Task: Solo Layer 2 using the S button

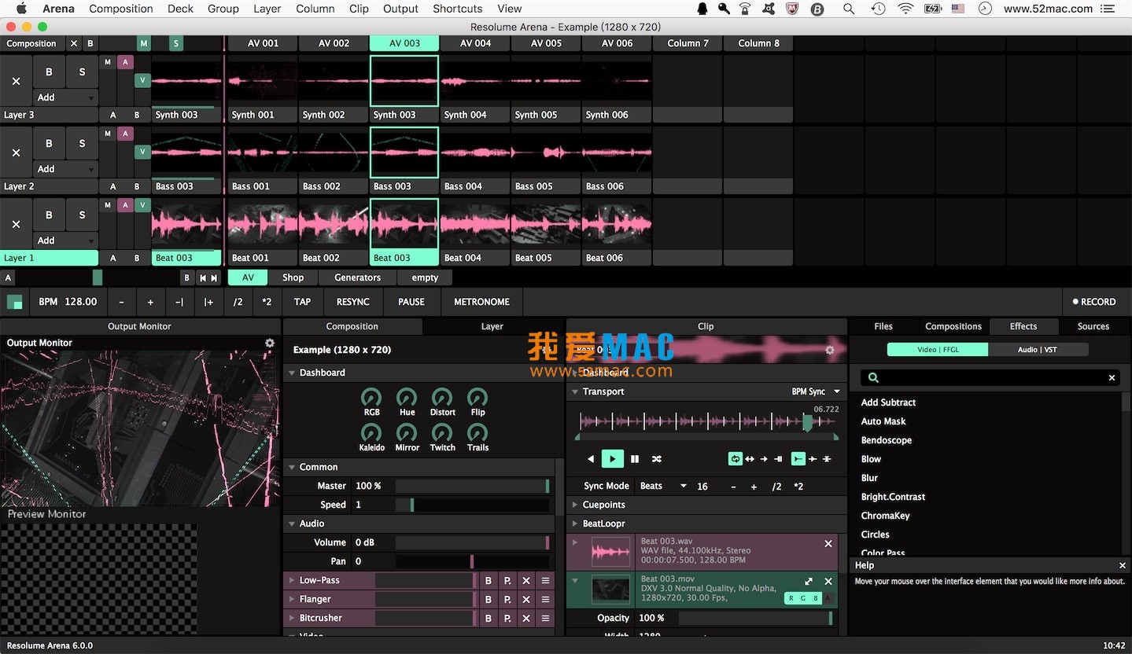Action: (82, 143)
